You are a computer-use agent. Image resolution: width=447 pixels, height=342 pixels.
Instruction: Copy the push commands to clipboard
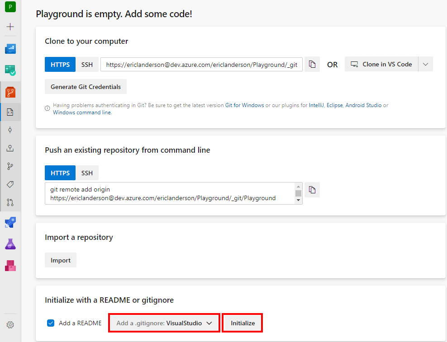(x=312, y=190)
